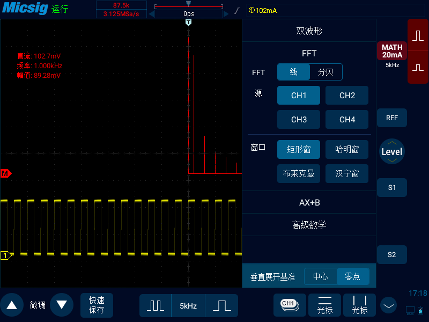
Task: Collapse the menu with the down chevron
Action: click(x=388, y=305)
